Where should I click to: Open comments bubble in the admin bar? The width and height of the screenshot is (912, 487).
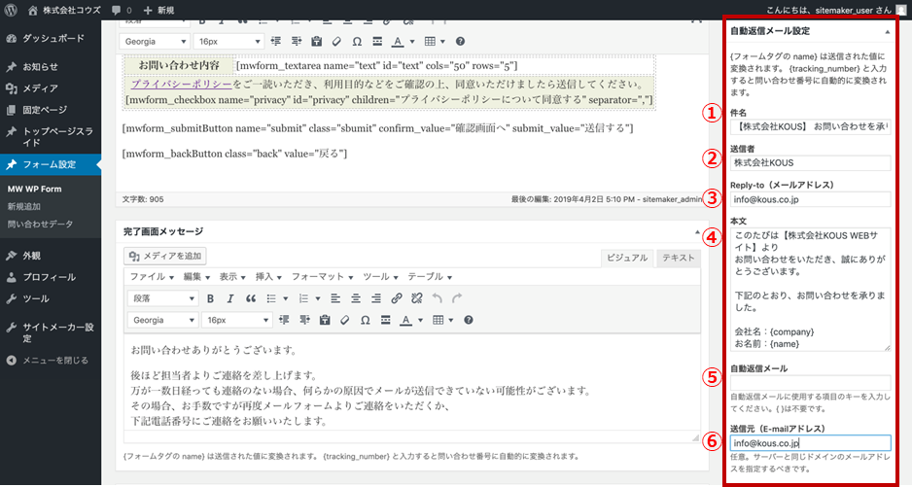tap(121, 9)
